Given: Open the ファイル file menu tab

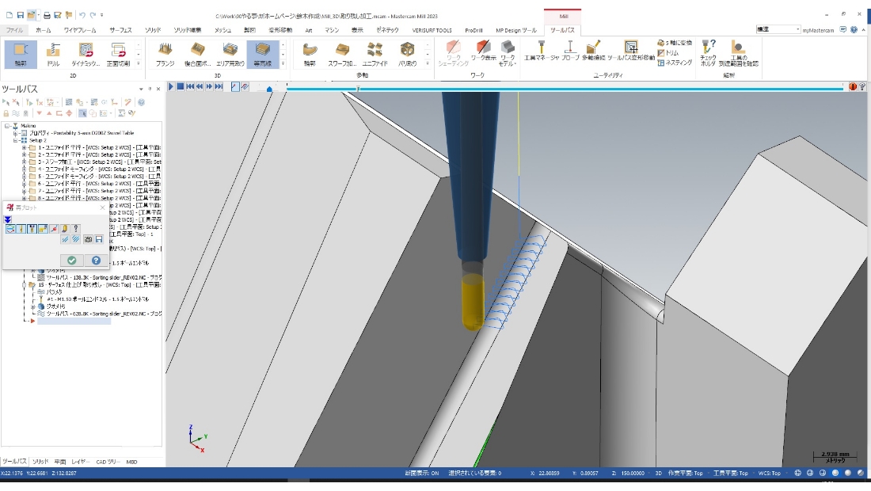Looking at the screenshot, I should [x=14, y=30].
